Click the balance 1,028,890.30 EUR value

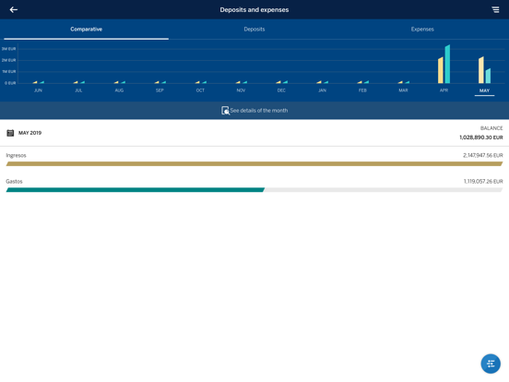pyautogui.click(x=481, y=137)
